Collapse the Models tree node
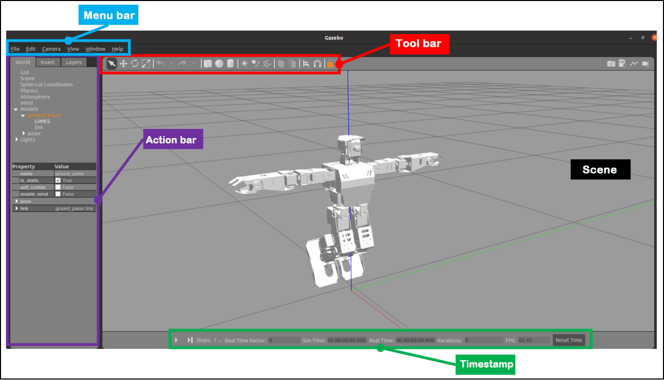Screen dimensions: 664x380 [x=16, y=109]
